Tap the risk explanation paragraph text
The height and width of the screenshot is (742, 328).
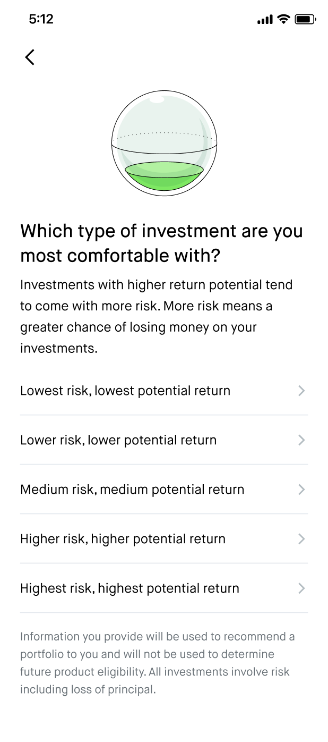click(157, 316)
